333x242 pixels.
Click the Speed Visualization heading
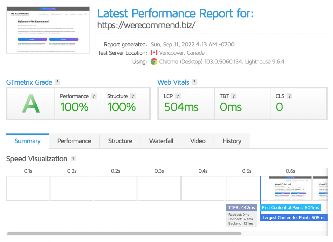point(37,159)
